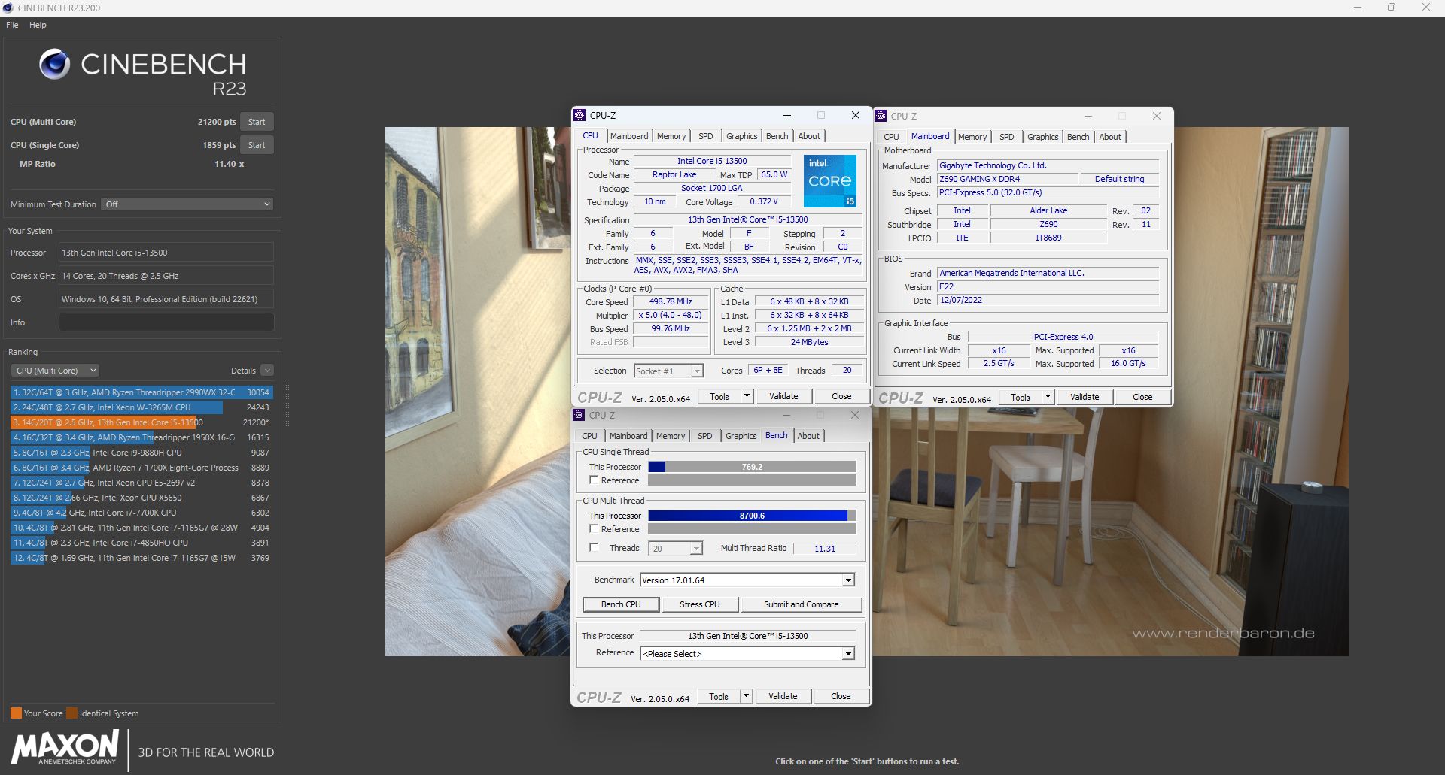Click the Bench CPU button
1445x775 pixels.
click(621, 604)
